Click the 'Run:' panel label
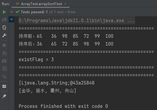The image size is (157, 110). (x=6, y=4)
